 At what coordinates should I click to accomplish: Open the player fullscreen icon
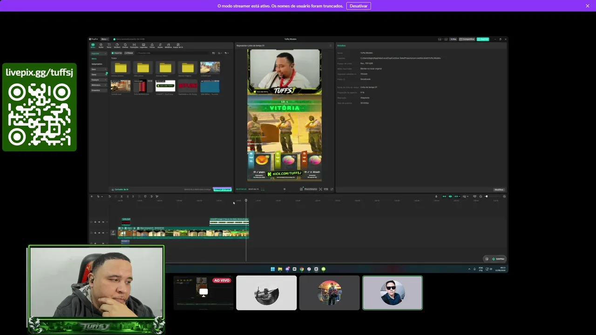pos(332,189)
